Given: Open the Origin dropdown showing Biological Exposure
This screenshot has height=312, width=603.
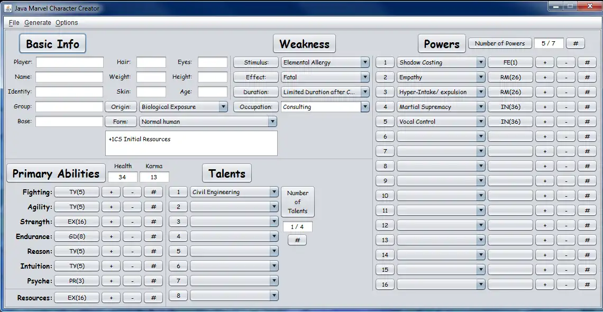Looking at the screenshot, I should coord(184,107).
